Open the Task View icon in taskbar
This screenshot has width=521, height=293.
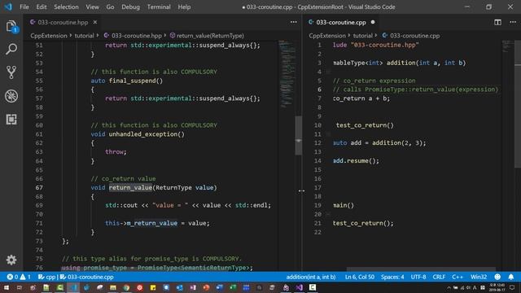(20, 287)
